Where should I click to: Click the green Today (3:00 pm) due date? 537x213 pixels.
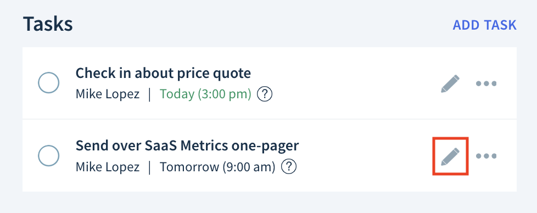[205, 94]
